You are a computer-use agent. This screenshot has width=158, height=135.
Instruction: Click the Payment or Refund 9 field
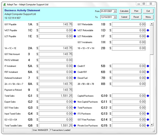coord(56,90)
